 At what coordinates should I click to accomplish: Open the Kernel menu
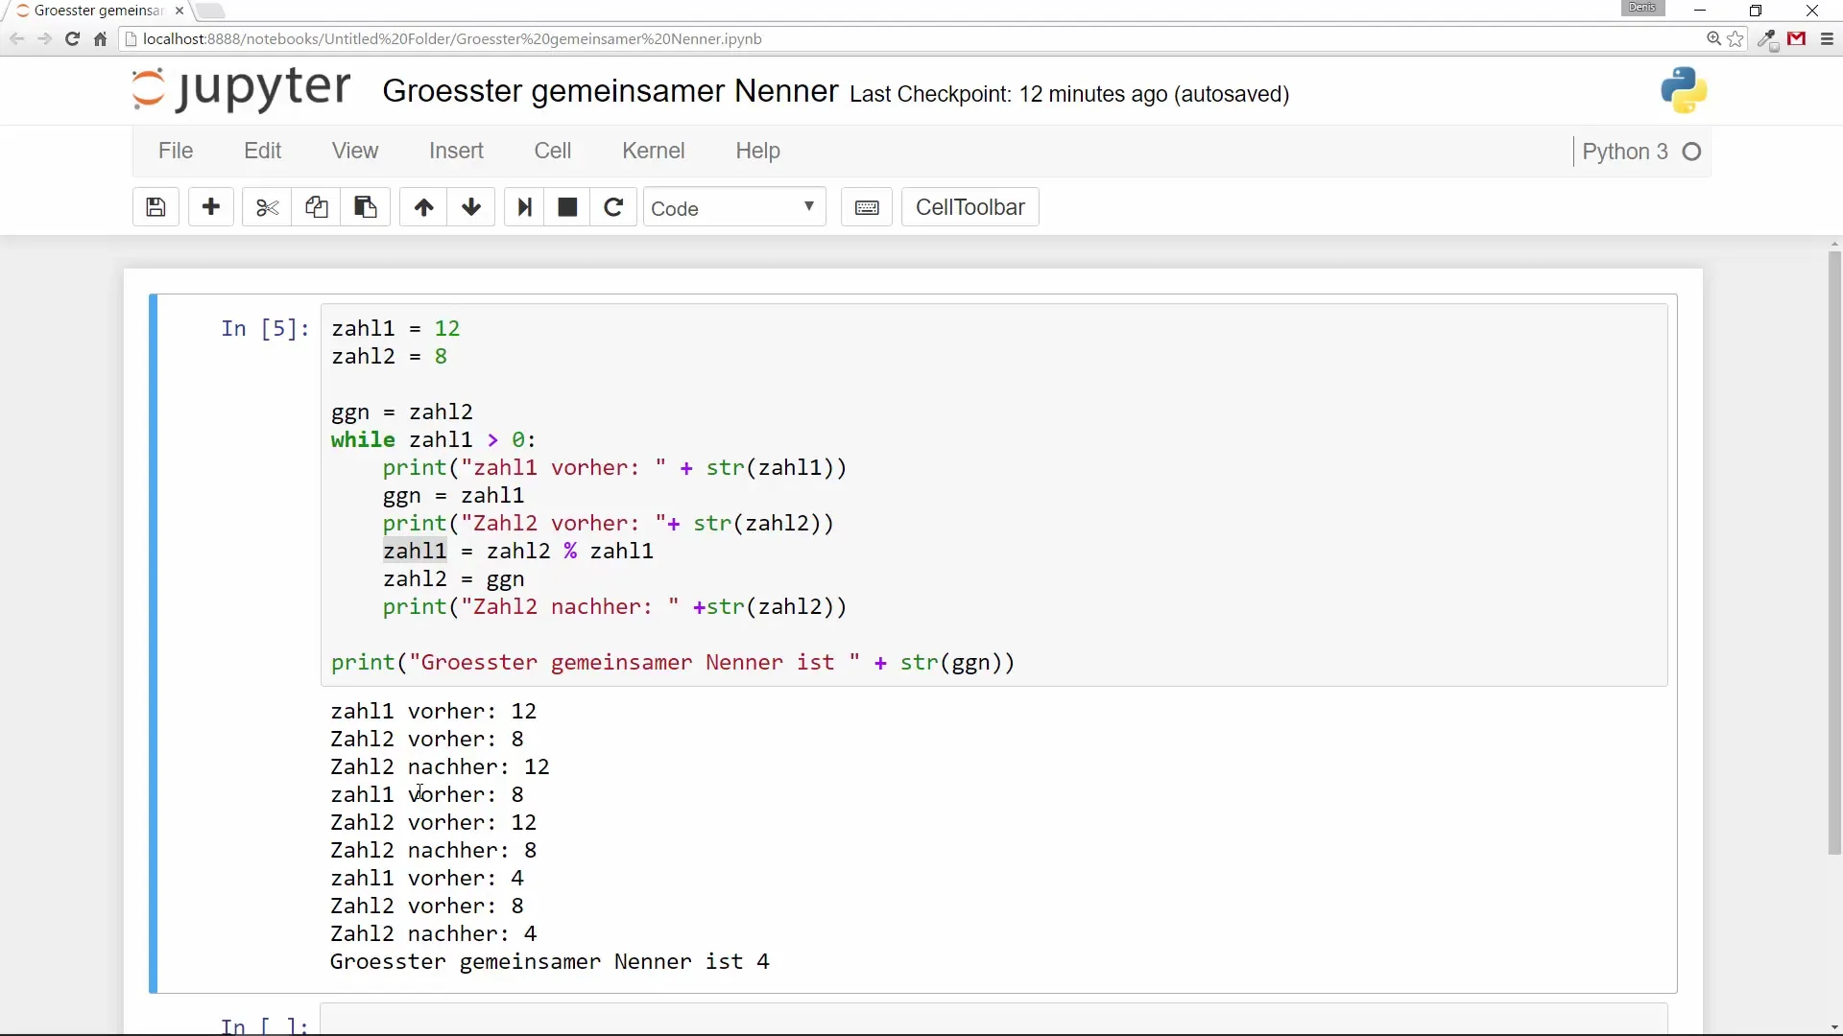click(653, 151)
